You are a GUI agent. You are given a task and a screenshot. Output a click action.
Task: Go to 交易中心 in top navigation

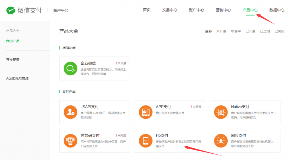[170, 10]
